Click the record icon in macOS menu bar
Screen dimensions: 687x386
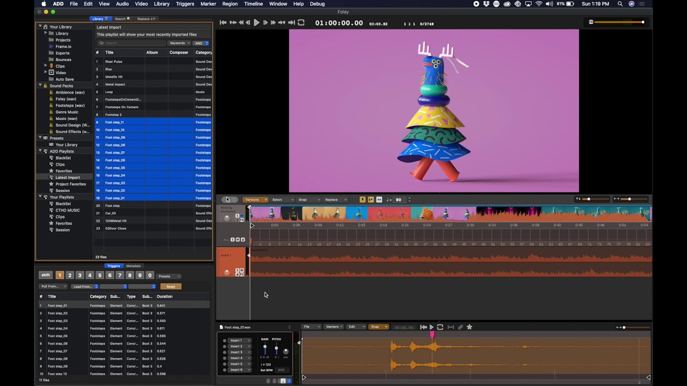[476, 4]
